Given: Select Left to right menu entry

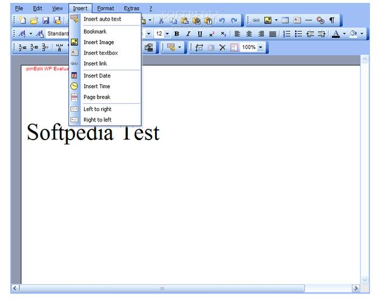Looking at the screenshot, I should point(105,109).
